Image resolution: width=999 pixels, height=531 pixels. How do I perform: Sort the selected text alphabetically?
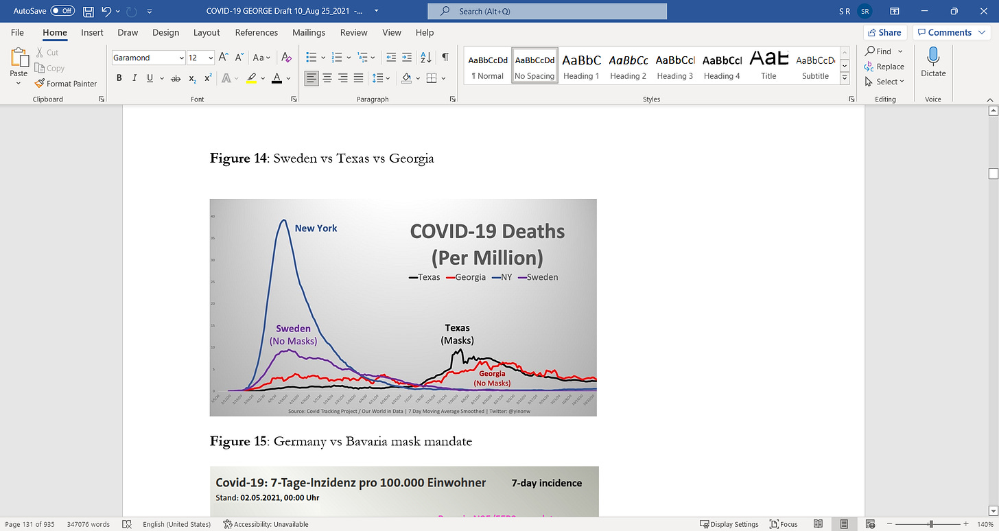[x=425, y=58]
